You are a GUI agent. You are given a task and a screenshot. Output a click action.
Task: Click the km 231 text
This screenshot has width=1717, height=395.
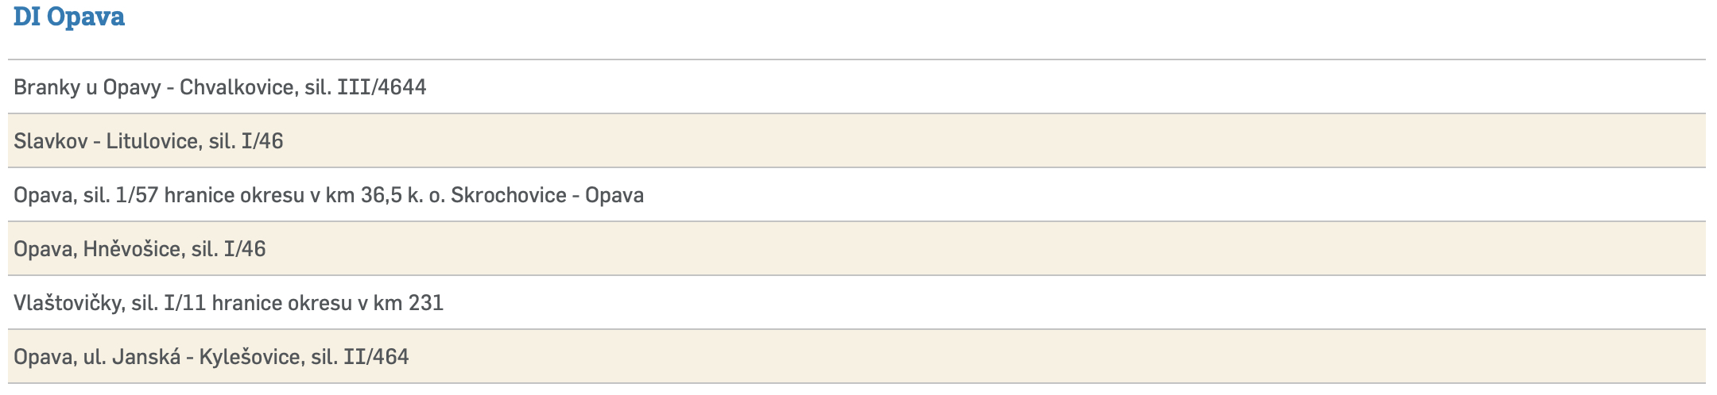click(408, 303)
